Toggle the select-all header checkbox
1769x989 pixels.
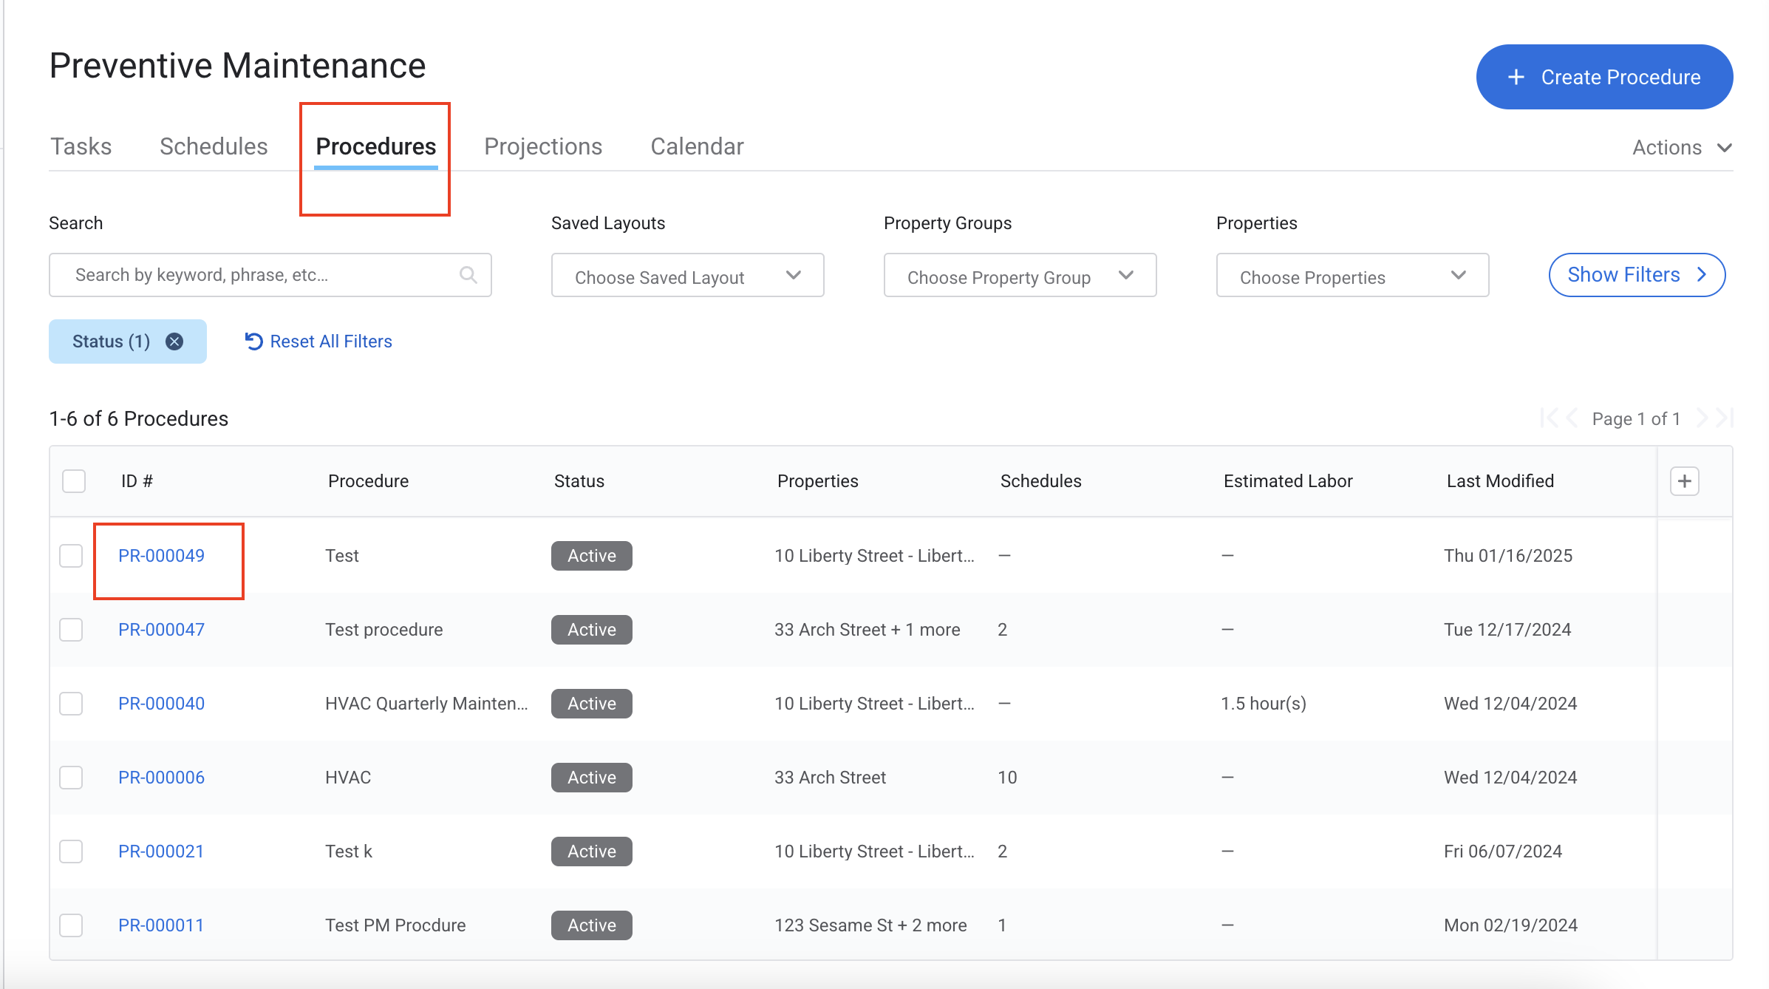pos(74,481)
